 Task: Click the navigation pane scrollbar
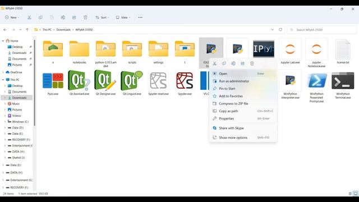(35, 82)
